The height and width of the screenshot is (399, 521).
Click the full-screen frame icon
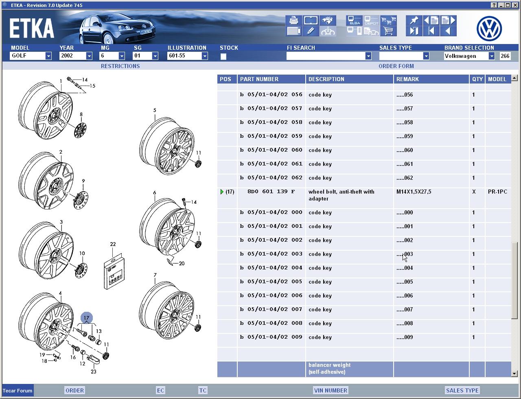click(x=310, y=20)
